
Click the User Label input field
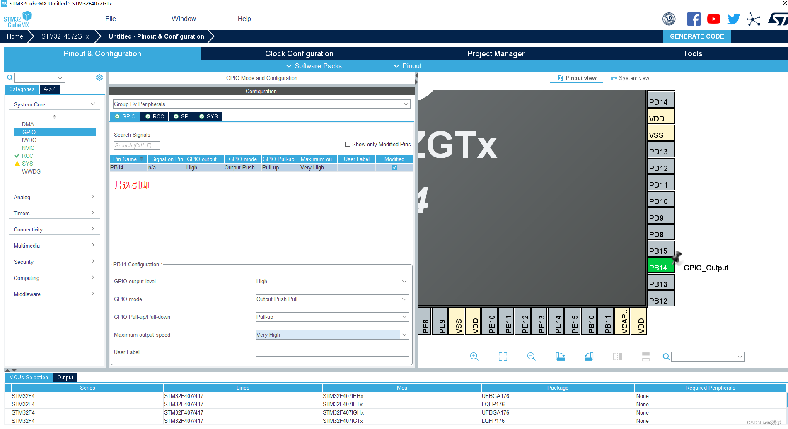pyautogui.click(x=332, y=352)
